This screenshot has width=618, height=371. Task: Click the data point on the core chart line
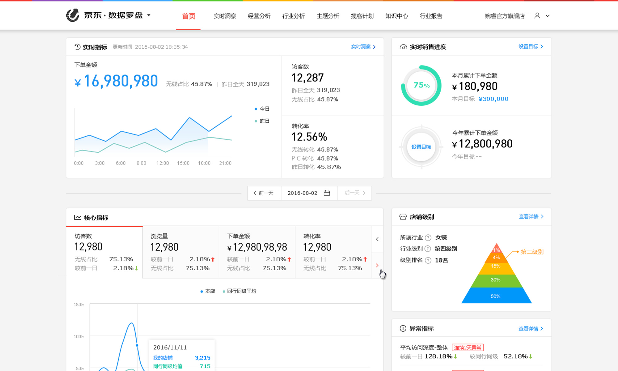click(x=137, y=345)
